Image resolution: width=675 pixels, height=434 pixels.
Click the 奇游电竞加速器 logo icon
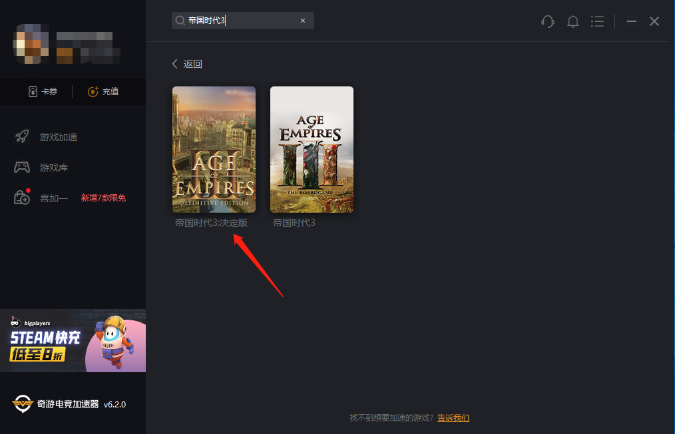(23, 404)
